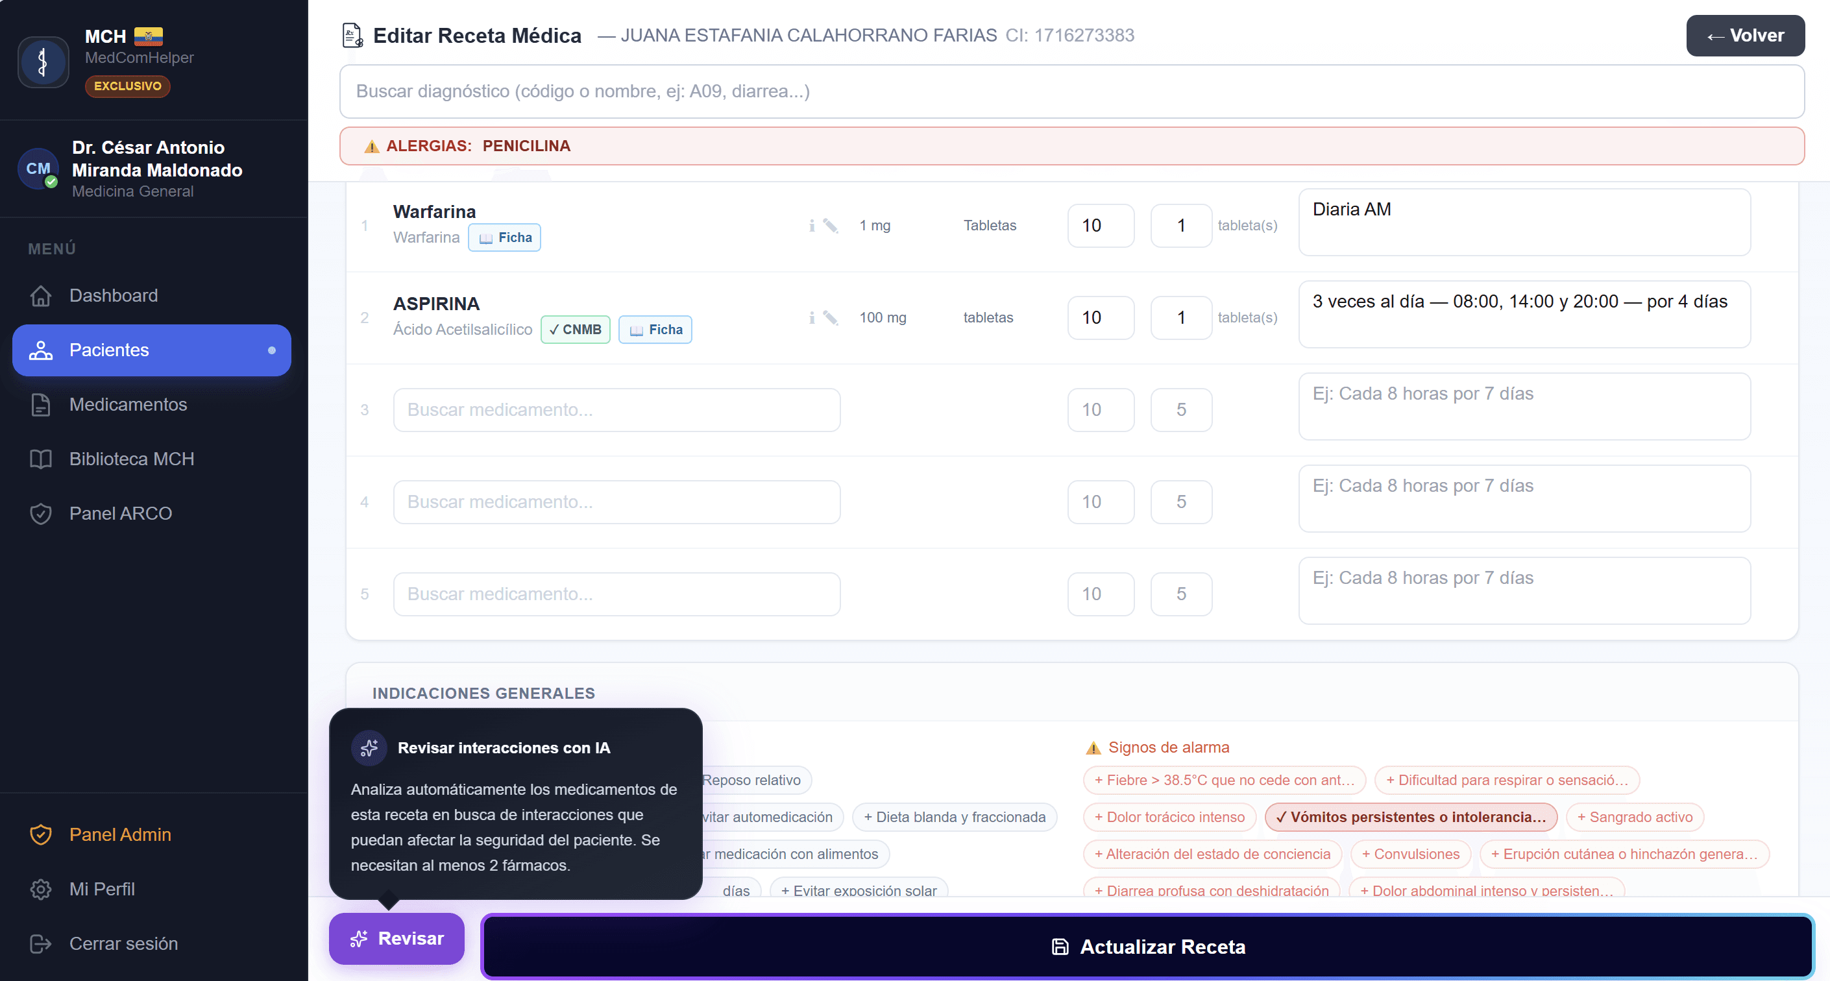Image resolution: width=1830 pixels, height=981 pixels.
Task: Click the Panel ARCO shield icon
Action: click(41, 513)
